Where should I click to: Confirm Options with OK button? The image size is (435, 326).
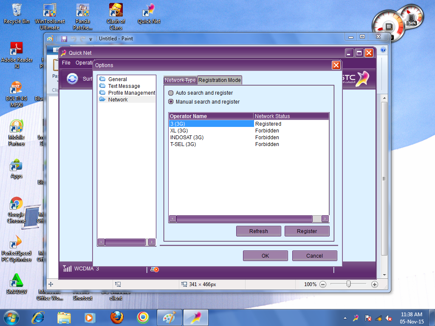[265, 256]
